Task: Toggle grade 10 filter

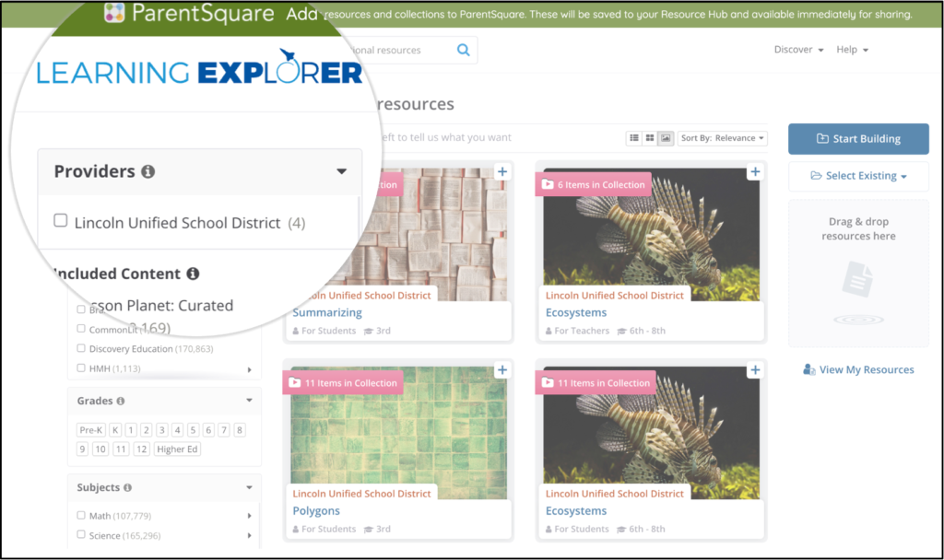Action: (100, 449)
